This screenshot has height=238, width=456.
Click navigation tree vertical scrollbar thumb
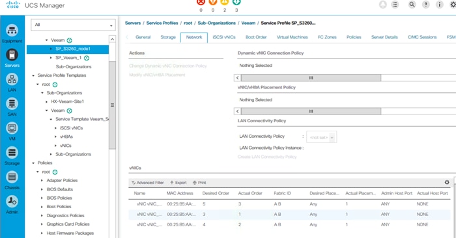coord(112,105)
